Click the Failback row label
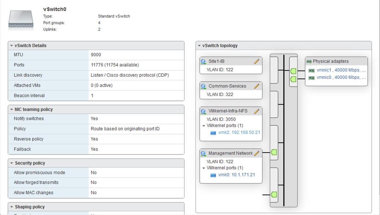The height and width of the screenshot is (215, 380). [22, 149]
